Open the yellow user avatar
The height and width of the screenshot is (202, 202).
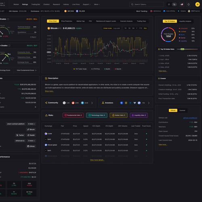coord(198,4)
